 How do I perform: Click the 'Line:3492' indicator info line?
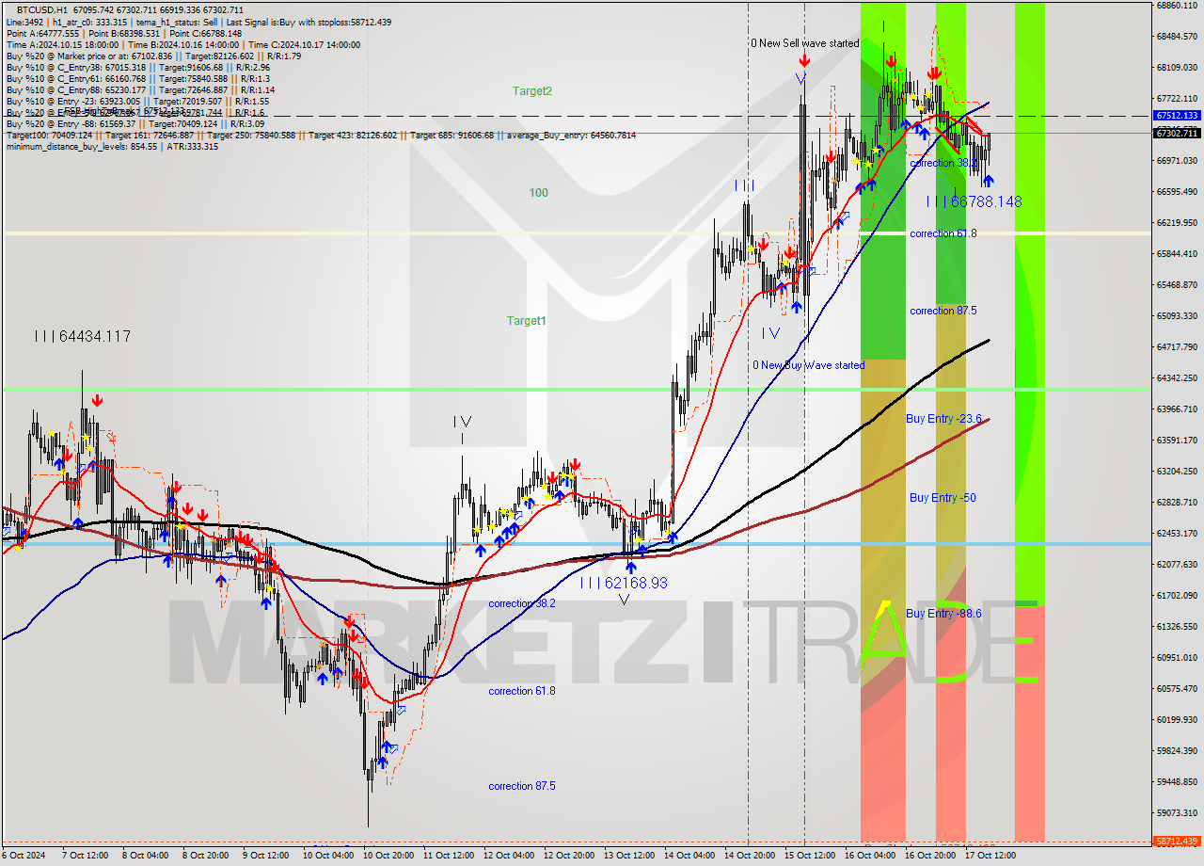click(x=198, y=22)
